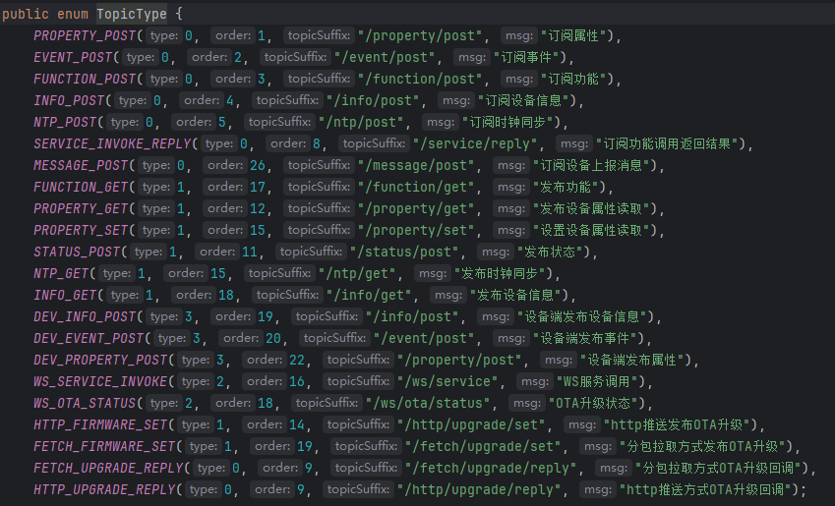835x506 pixels.
Task: Click the "/status/post" string literal
Action: click(404, 252)
